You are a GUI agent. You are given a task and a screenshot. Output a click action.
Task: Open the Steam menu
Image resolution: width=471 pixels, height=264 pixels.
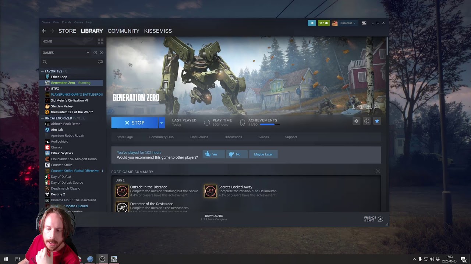[x=46, y=22]
